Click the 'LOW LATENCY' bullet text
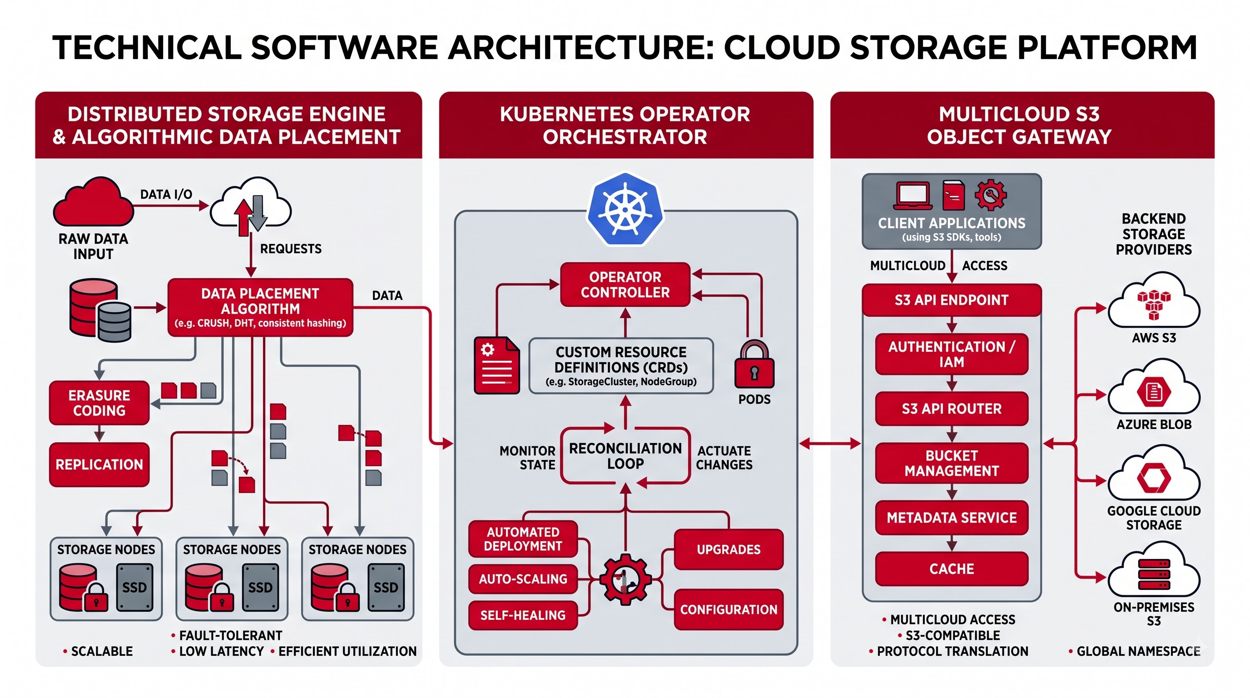 coord(221,651)
